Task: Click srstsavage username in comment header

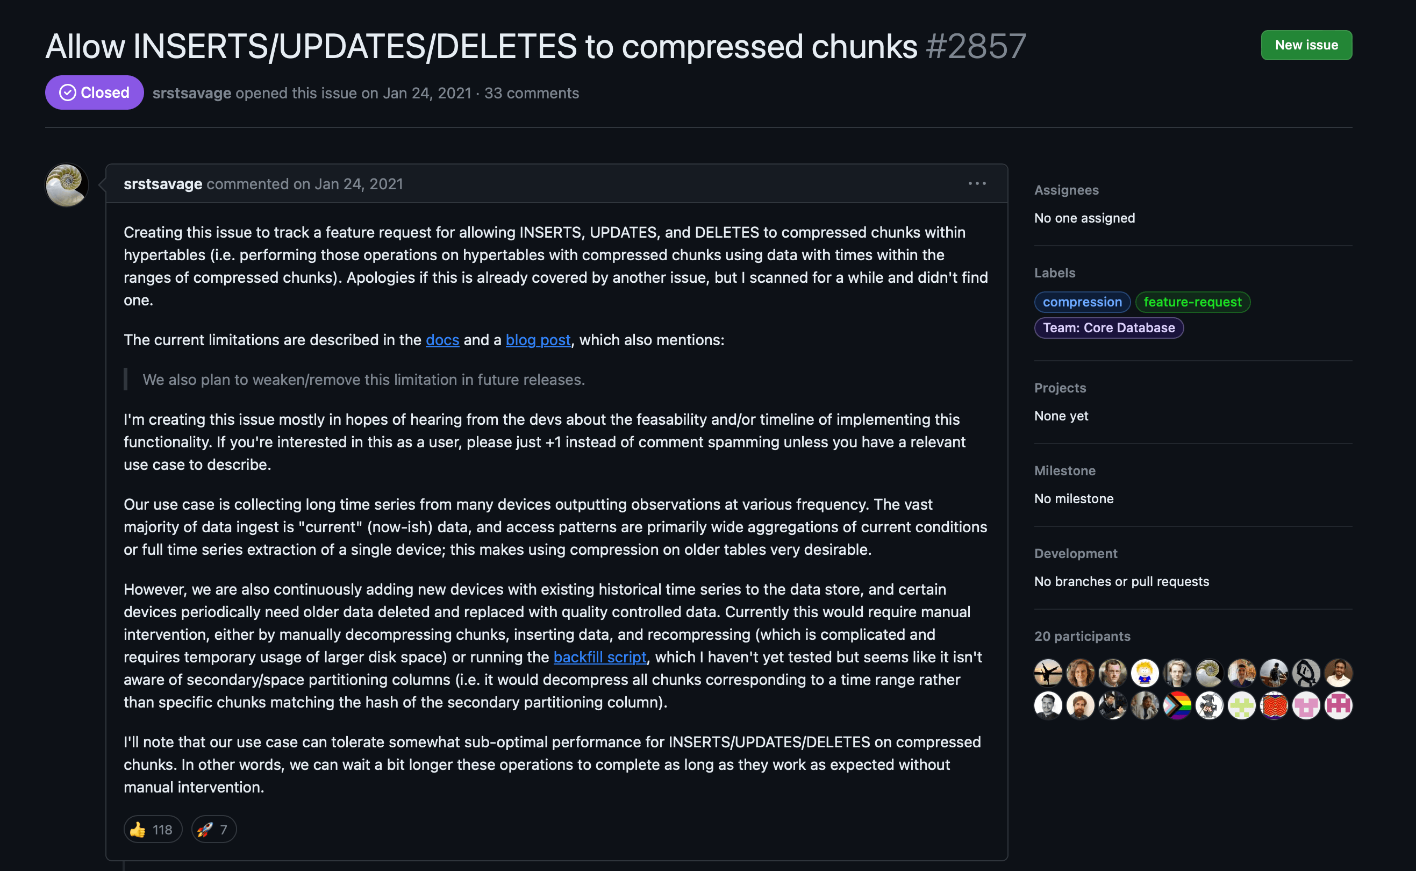Action: coord(163,184)
